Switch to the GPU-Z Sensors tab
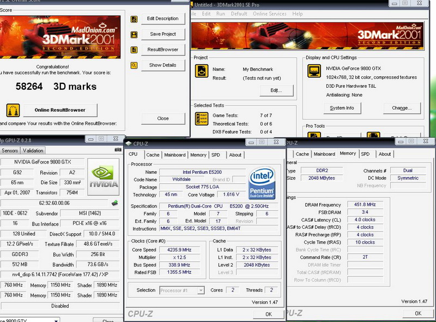The image size is (436, 322). tap(10, 151)
